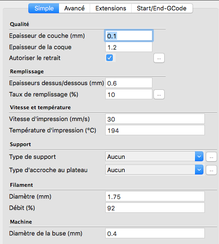Open fill density ellipsis settings button
Screen dimensions: 219x244
pyautogui.click(x=159, y=95)
